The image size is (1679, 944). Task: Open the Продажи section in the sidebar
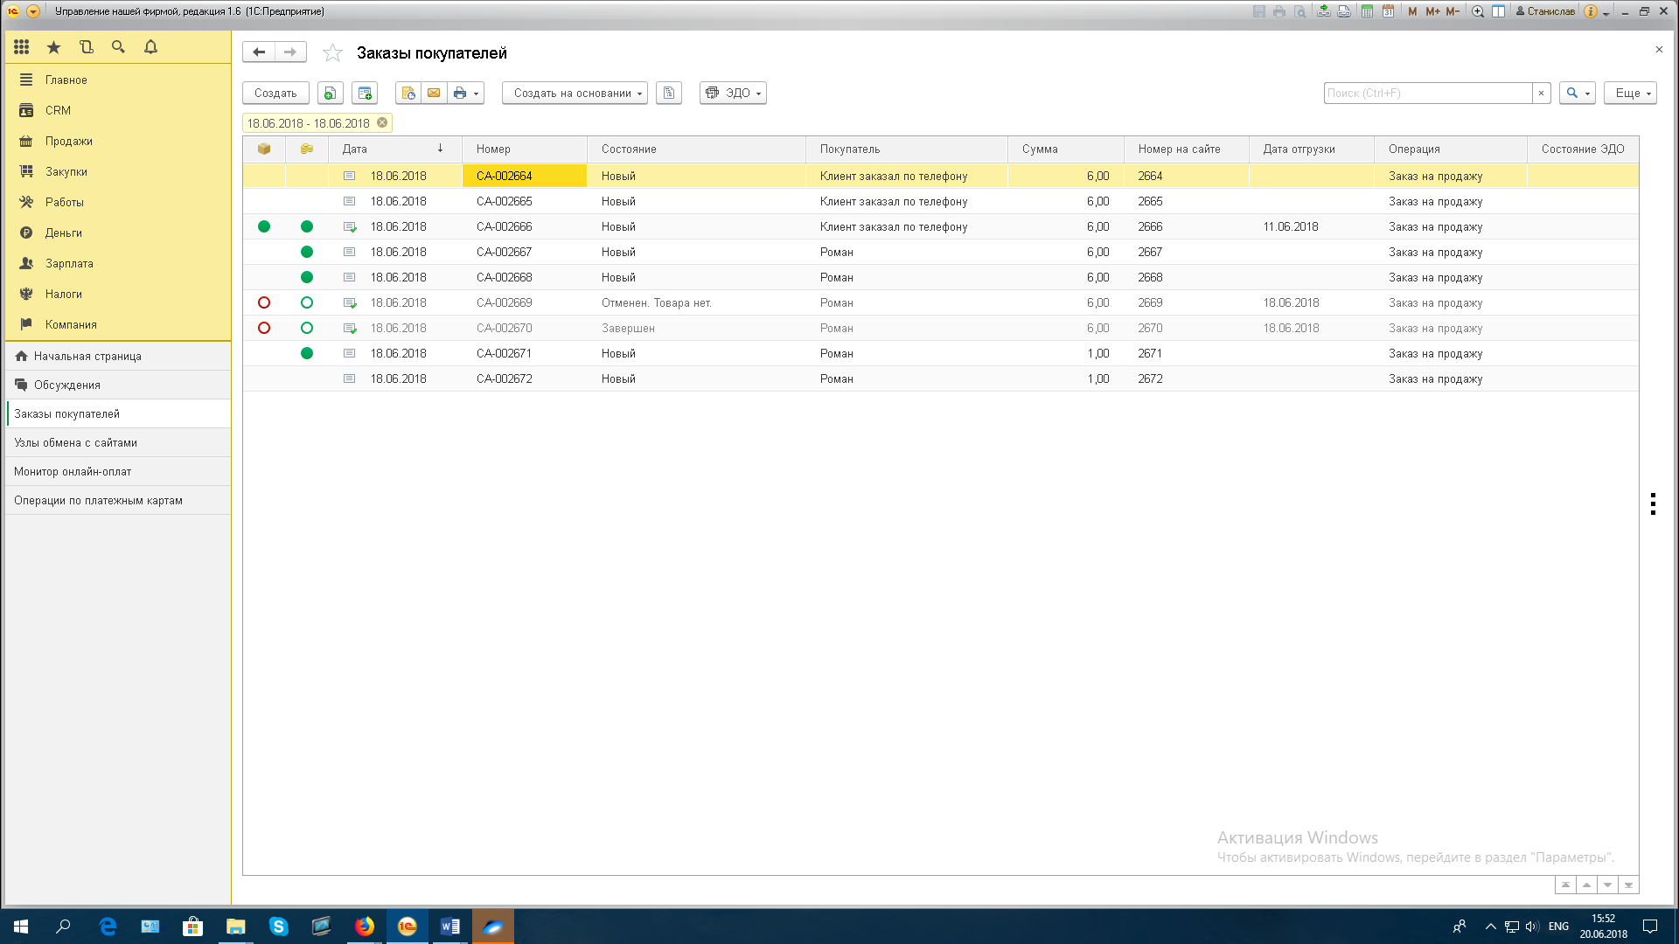click(68, 141)
